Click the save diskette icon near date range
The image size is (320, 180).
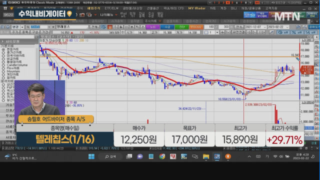coord(298,27)
